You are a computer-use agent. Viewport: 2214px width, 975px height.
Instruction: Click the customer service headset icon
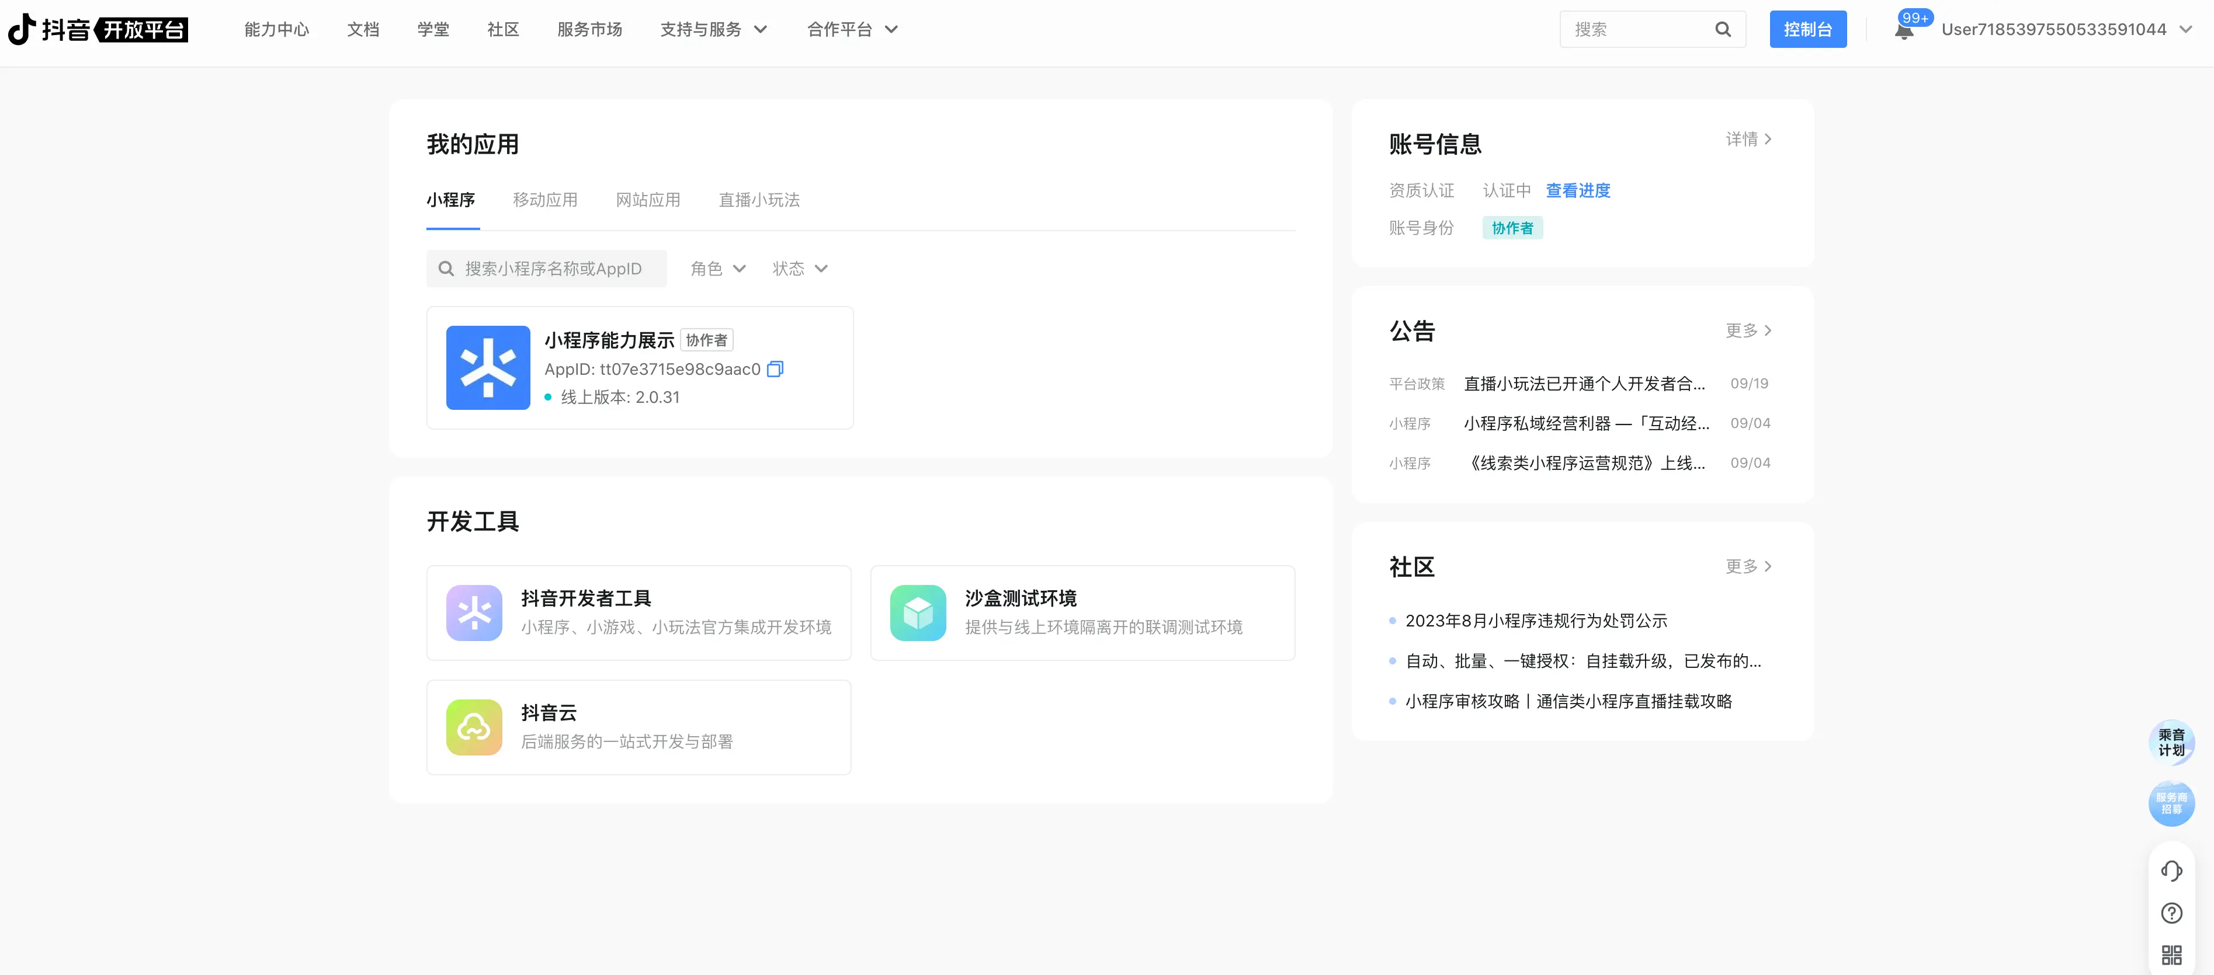point(2171,870)
